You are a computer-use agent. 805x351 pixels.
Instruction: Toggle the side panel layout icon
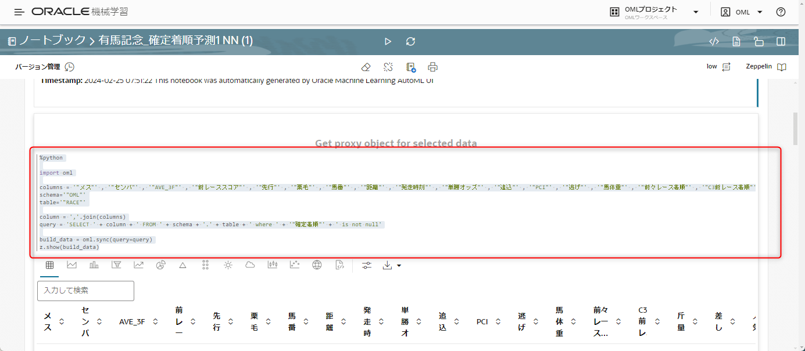coord(781,41)
